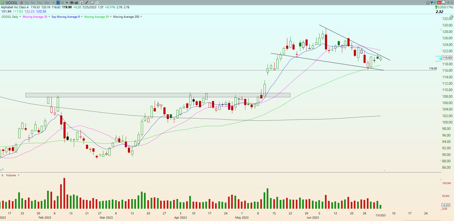Click the green plus icon beside GOOGL
The width and height of the screenshot is (454, 221).
click(2, 3)
